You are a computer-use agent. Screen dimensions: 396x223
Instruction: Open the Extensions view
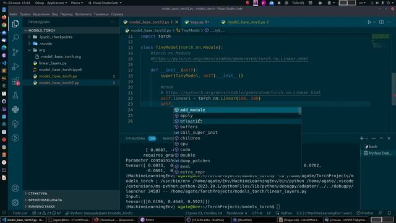click(15, 81)
